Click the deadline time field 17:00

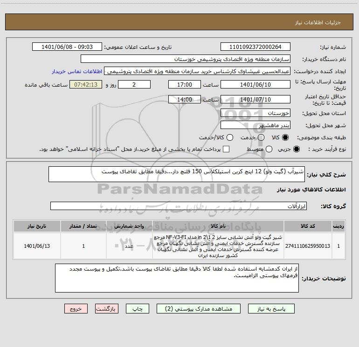point(185,84)
